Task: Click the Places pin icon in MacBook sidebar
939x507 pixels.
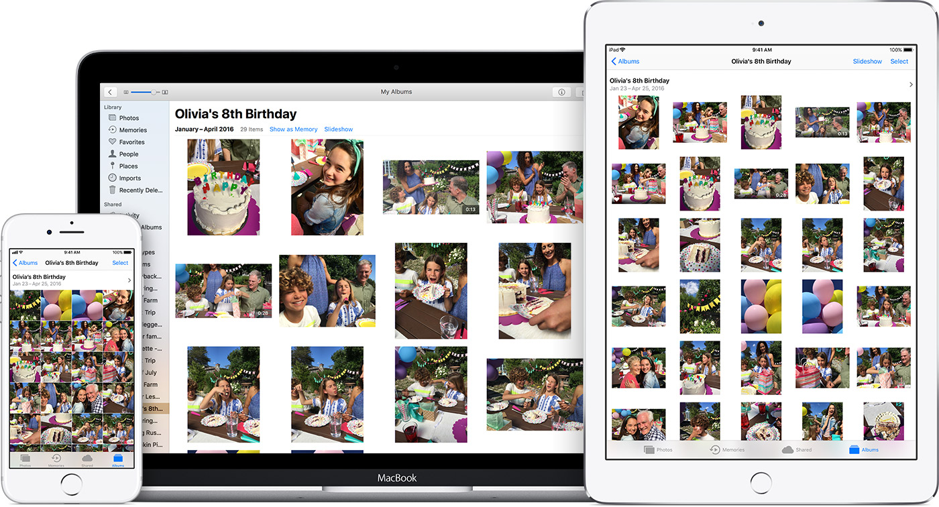Action: click(112, 166)
